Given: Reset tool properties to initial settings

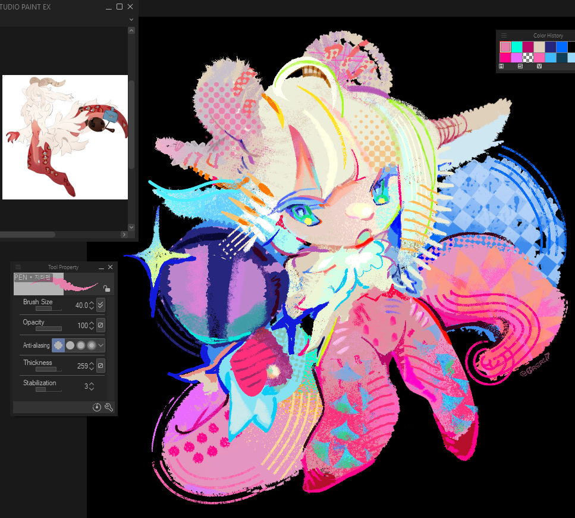Looking at the screenshot, I should click(98, 407).
